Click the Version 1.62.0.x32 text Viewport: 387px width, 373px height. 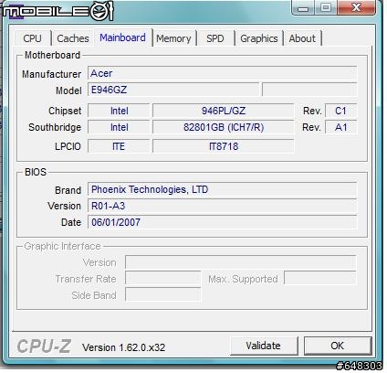click(x=123, y=347)
